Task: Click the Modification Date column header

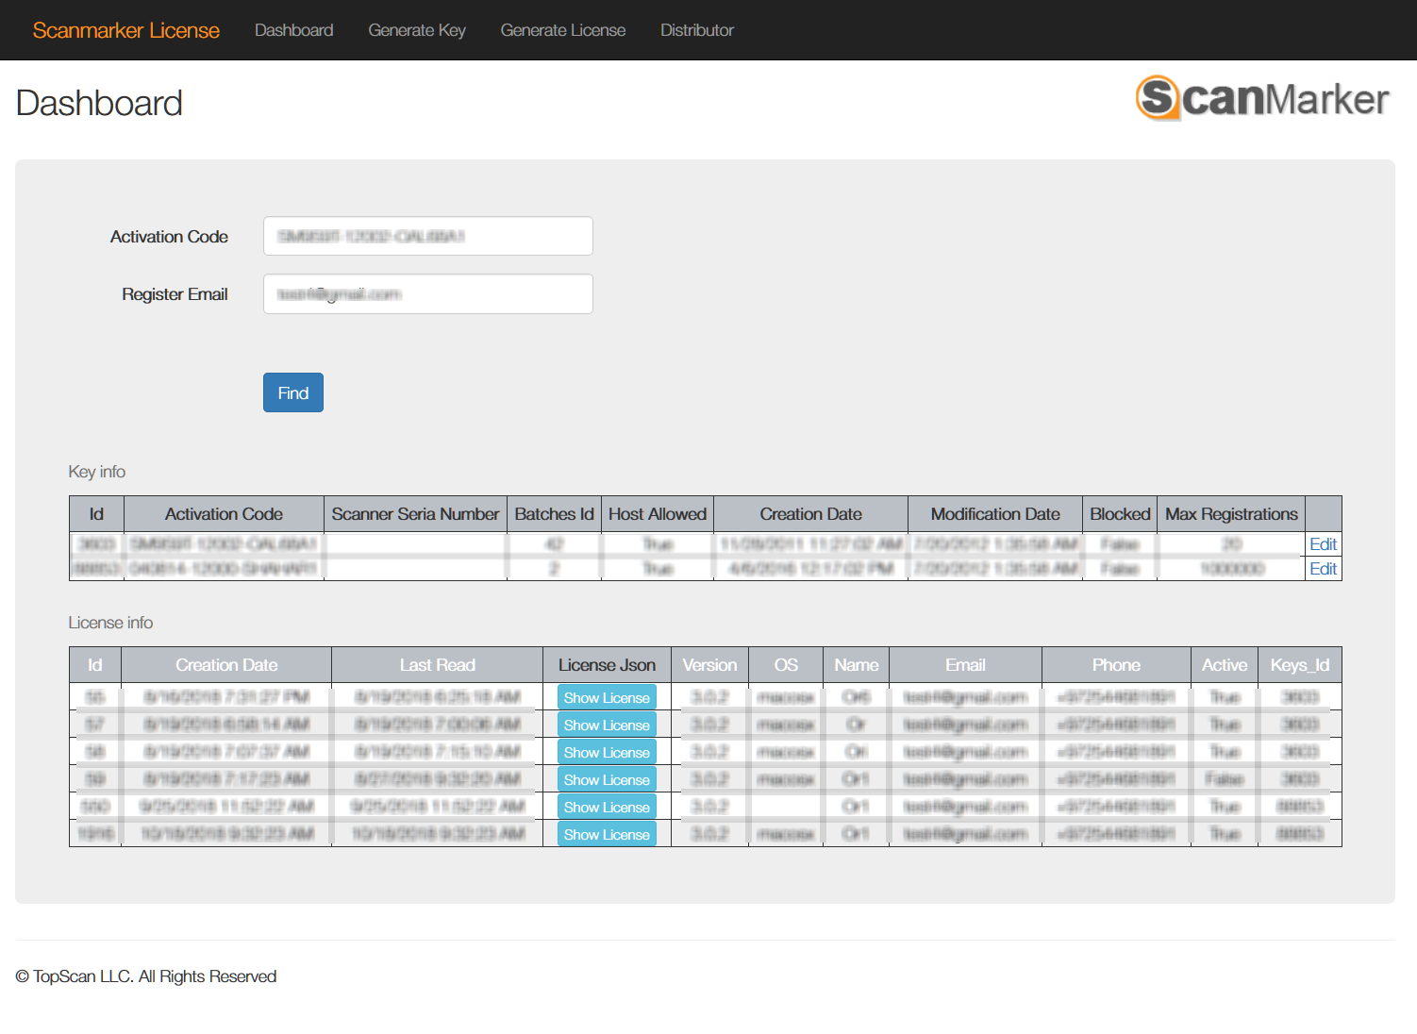Action: point(995,514)
